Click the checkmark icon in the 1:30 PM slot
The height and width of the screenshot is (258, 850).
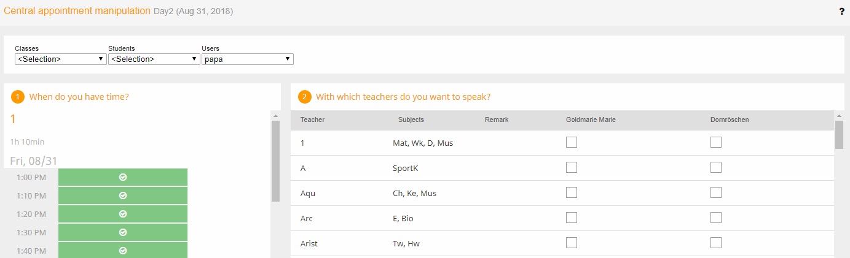(123, 232)
